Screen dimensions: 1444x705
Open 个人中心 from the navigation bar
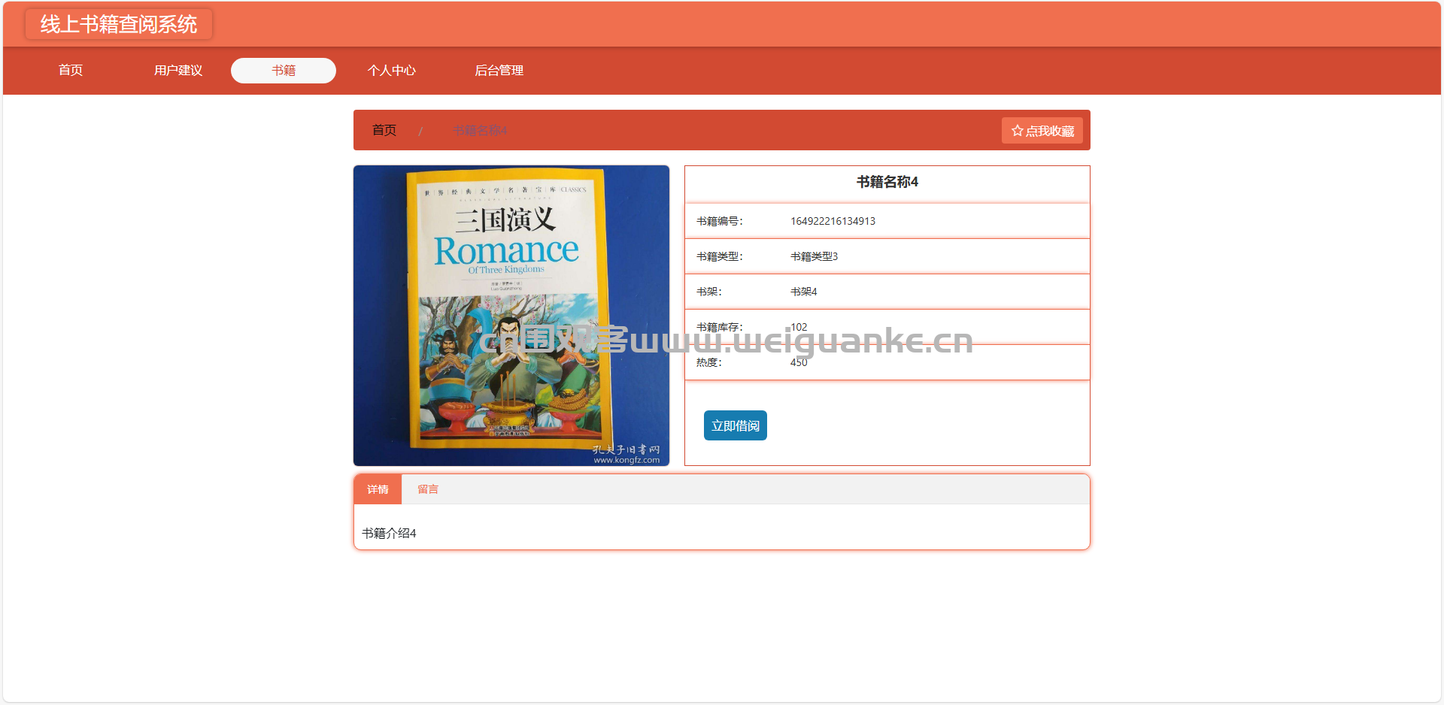pos(391,71)
